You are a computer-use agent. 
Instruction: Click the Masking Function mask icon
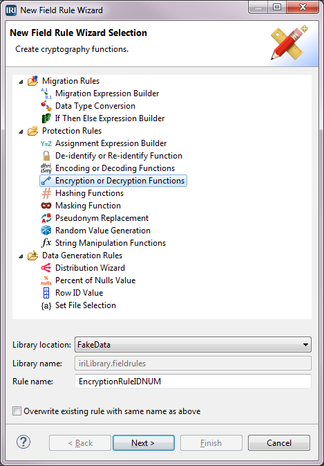coord(46,206)
